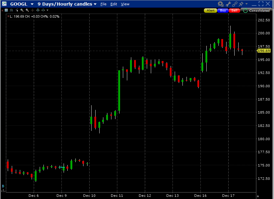The height and width of the screenshot is (199, 274).
Task: Click the Consolidated label tab
Action: (x=259, y=11)
